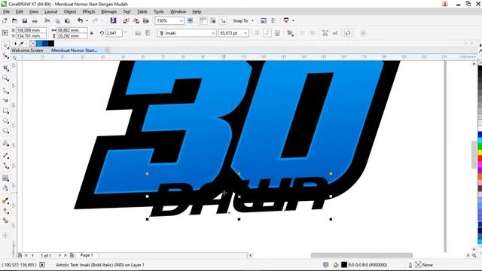Click the Undo arrow icon
Screen dimensions: 482x271
(x=80, y=20)
